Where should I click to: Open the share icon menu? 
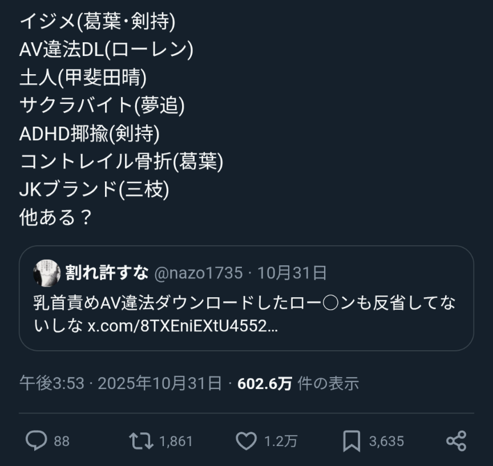click(x=456, y=441)
